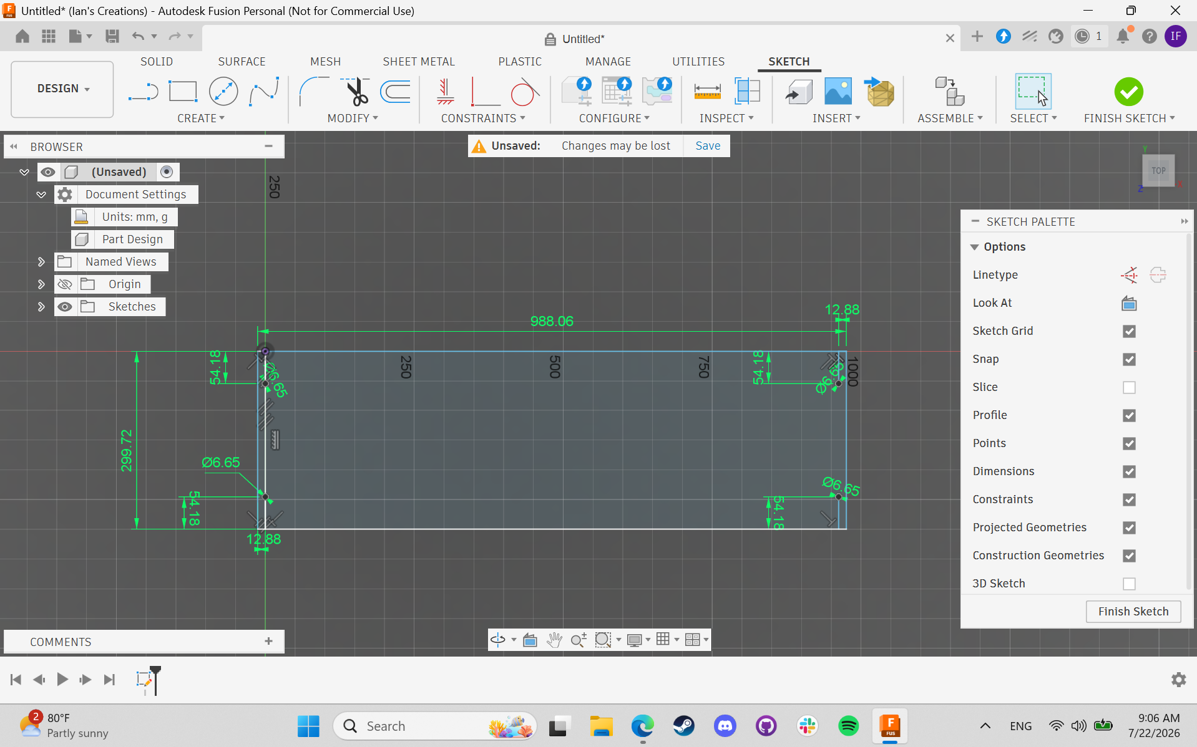Select the Line tool in Create
The image size is (1197, 747).
(x=143, y=92)
